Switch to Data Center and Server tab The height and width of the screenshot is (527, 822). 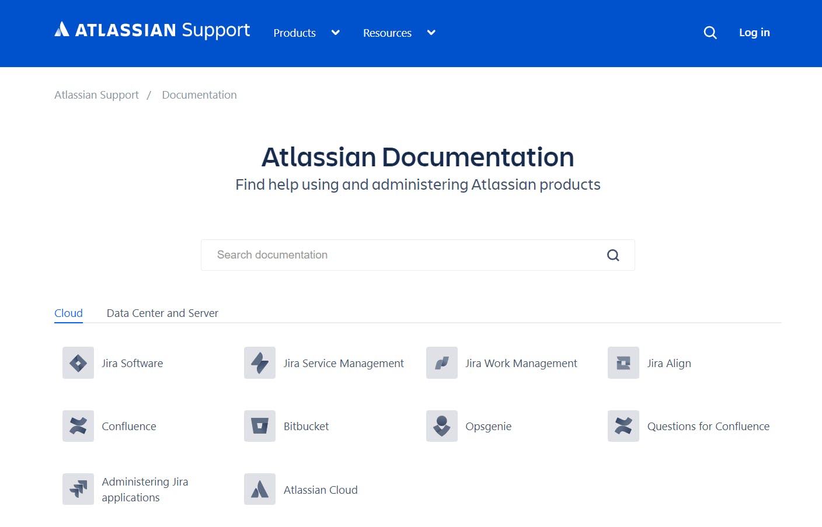(x=162, y=313)
